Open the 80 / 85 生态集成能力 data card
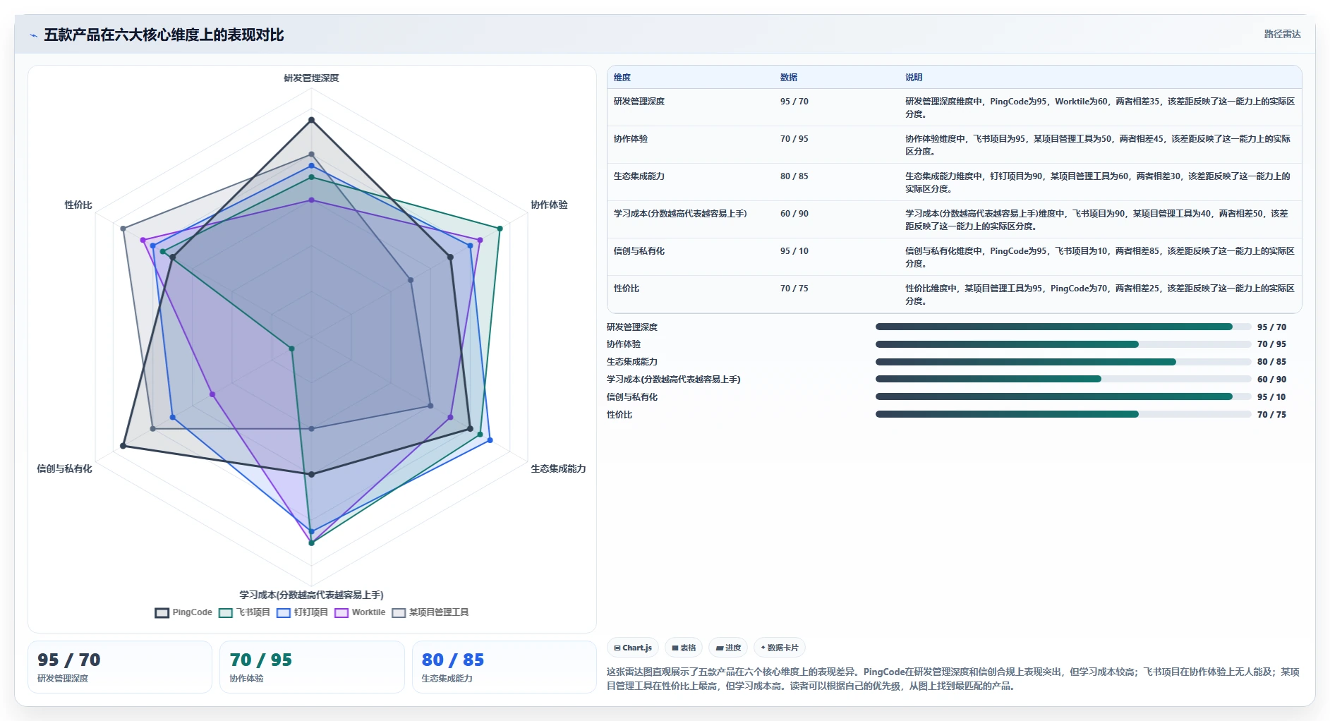The image size is (1330, 721). [x=504, y=667]
